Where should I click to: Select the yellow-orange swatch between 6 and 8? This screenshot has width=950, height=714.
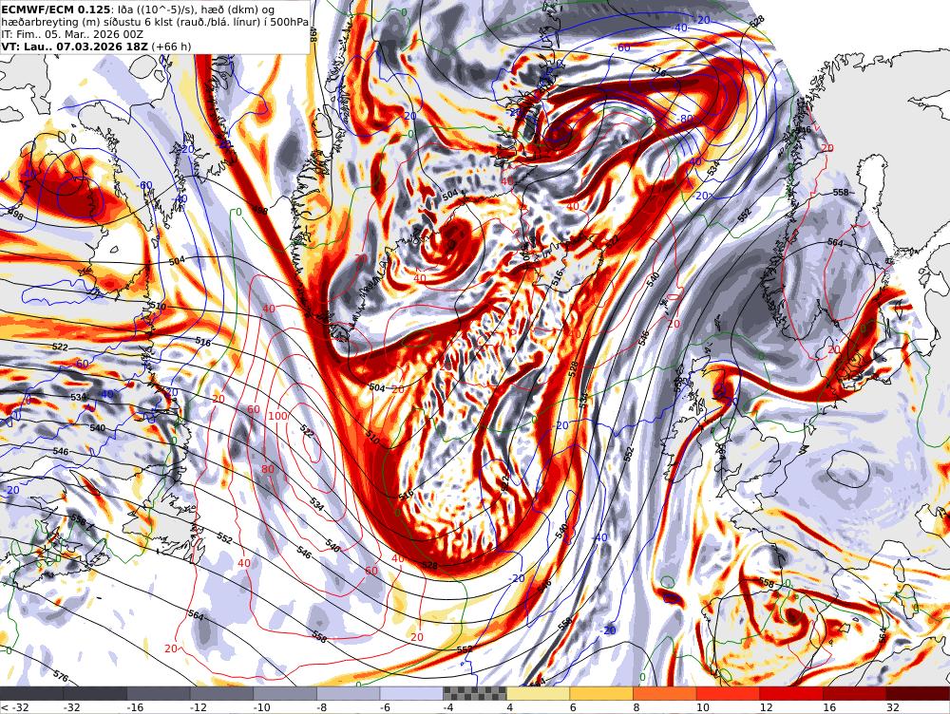(601, 693)
